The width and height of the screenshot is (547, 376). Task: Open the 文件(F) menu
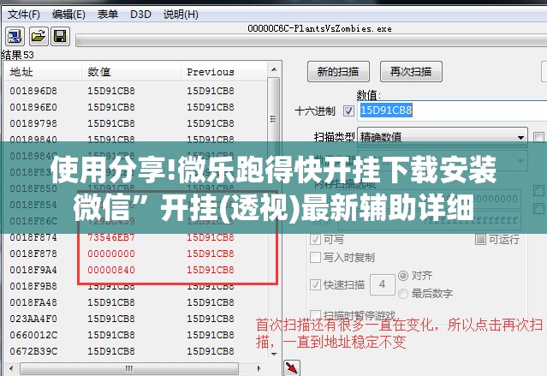click(24, 15)
